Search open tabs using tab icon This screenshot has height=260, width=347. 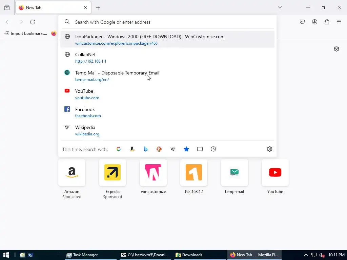coord(200,149)
